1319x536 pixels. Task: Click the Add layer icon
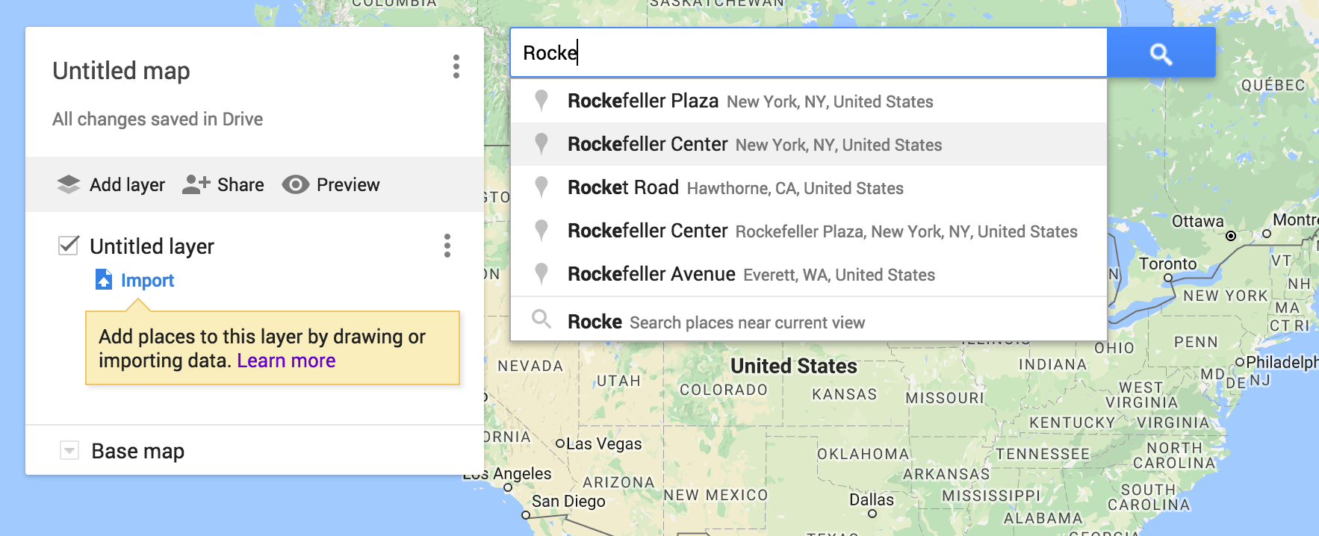pyautogui.click(x=69, y=184)
